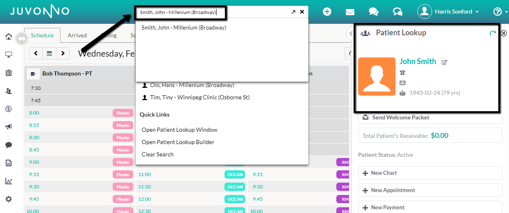Open the dollar billing sidebar icon
The height and width of the screenshot is (213, 509).
click(8, 109)
